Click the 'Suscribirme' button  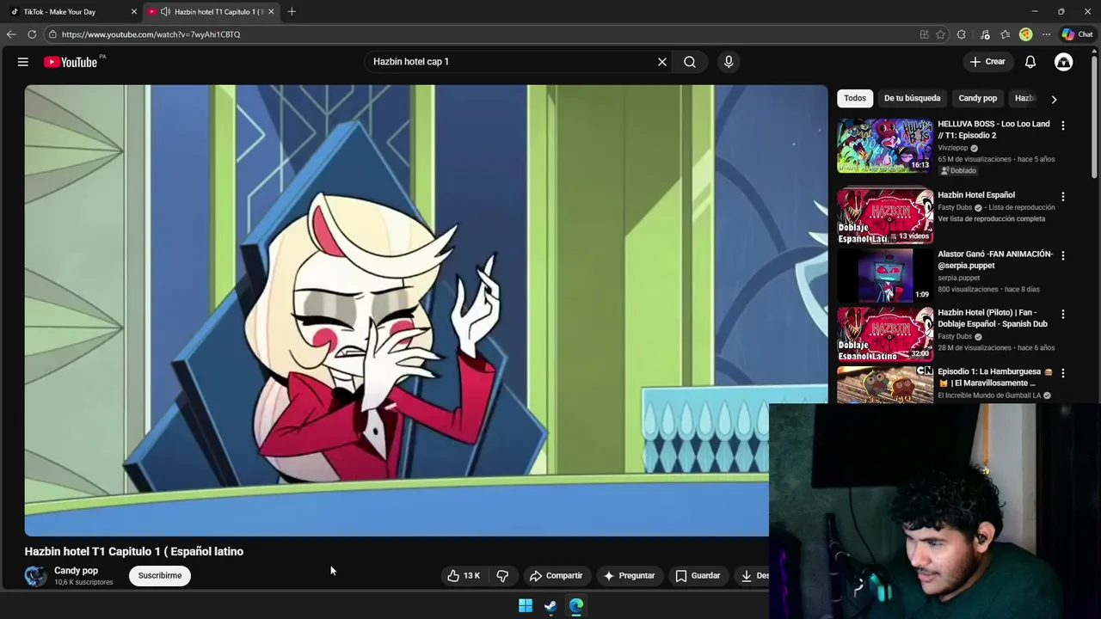160,576
